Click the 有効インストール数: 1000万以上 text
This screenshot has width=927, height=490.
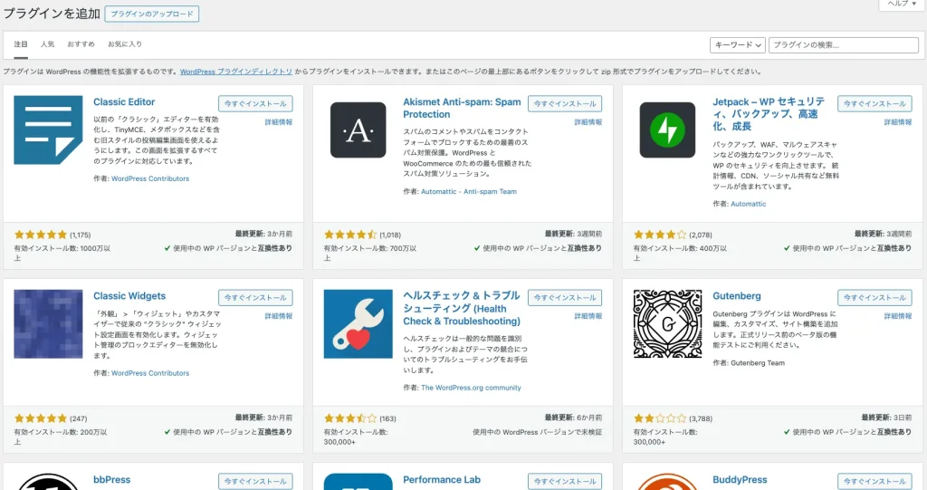coord(62,254)
